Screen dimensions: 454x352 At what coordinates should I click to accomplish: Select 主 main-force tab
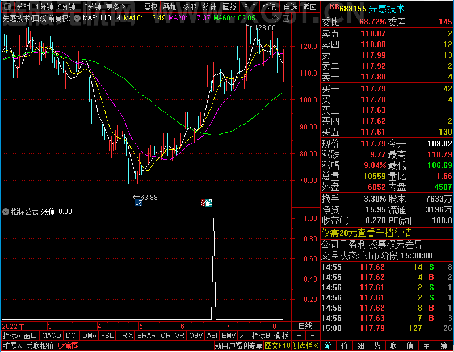click(427, 346)
